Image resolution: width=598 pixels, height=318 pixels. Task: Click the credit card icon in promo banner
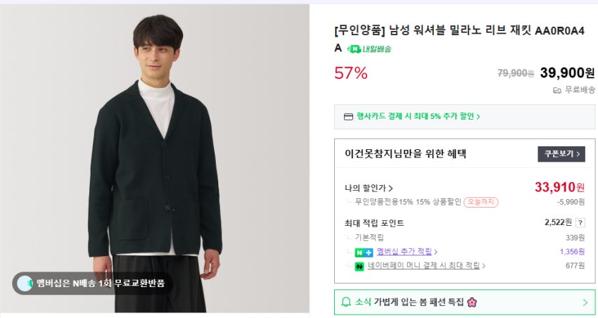[x=348, y=117]
